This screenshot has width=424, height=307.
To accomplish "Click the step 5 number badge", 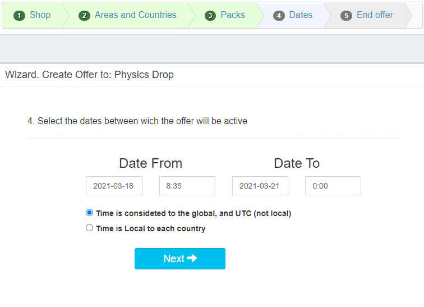I will 346,15.
